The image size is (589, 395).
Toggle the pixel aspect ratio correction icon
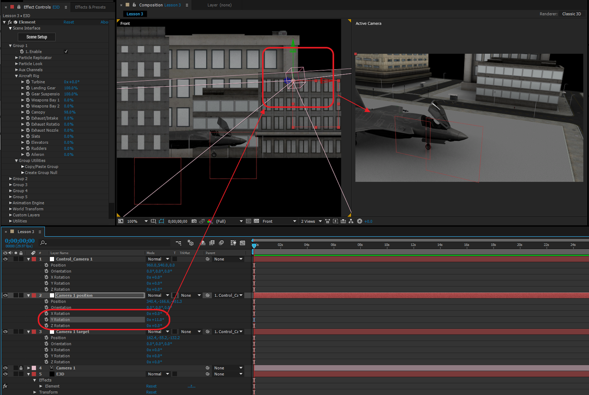click(x=327, y=221)
